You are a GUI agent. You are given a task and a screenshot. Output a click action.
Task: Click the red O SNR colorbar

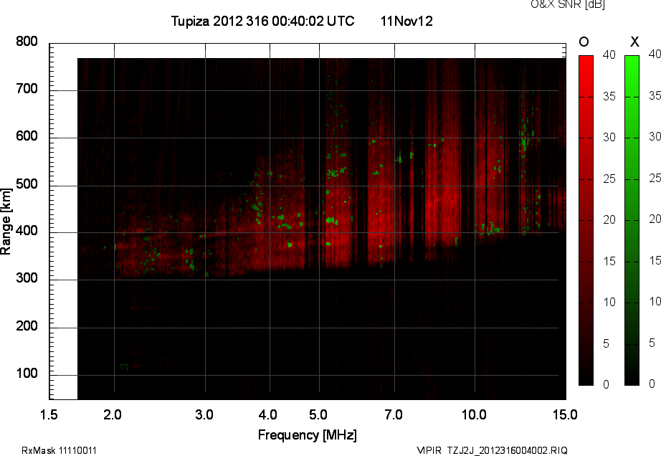pyautogui.click(x=586, y=220)
